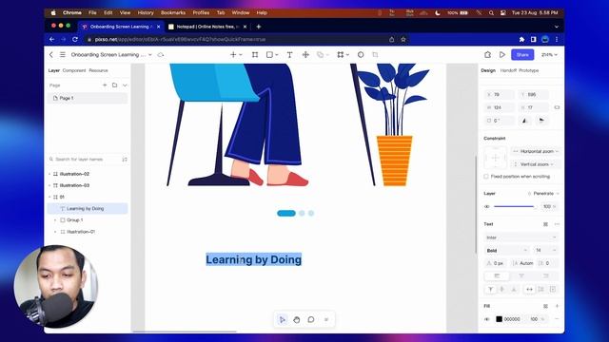Switch to the Component tab
The width and height of the screenshot is (609, 342).
pyautogui.click(x=74, y=70)
